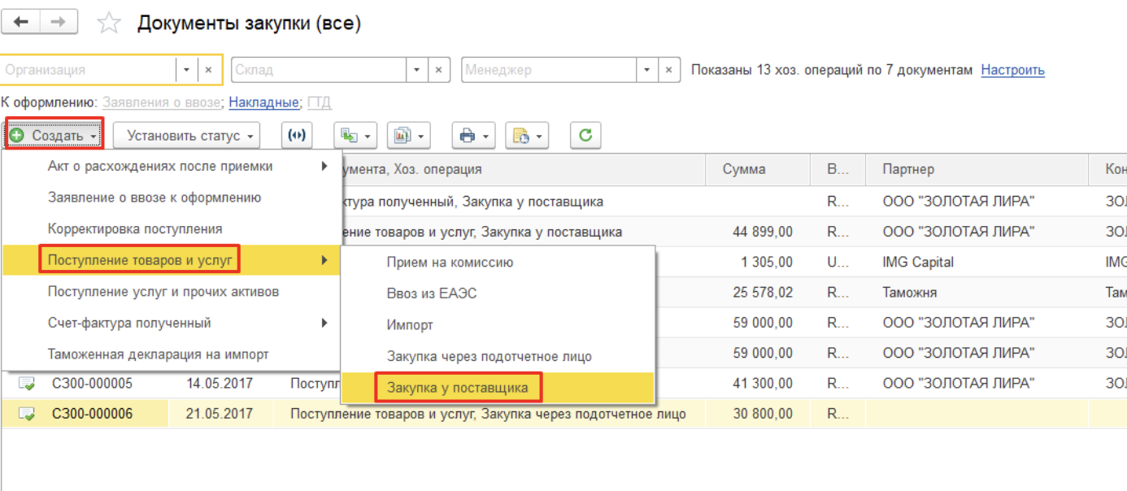Add page to favorites with star icon
Viewport: 1127px width, 491px height.
coord(108,24)
